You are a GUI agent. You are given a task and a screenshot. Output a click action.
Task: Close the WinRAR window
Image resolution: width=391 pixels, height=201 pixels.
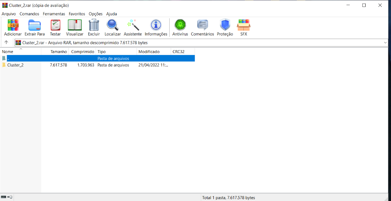click(x=380, y=5)
